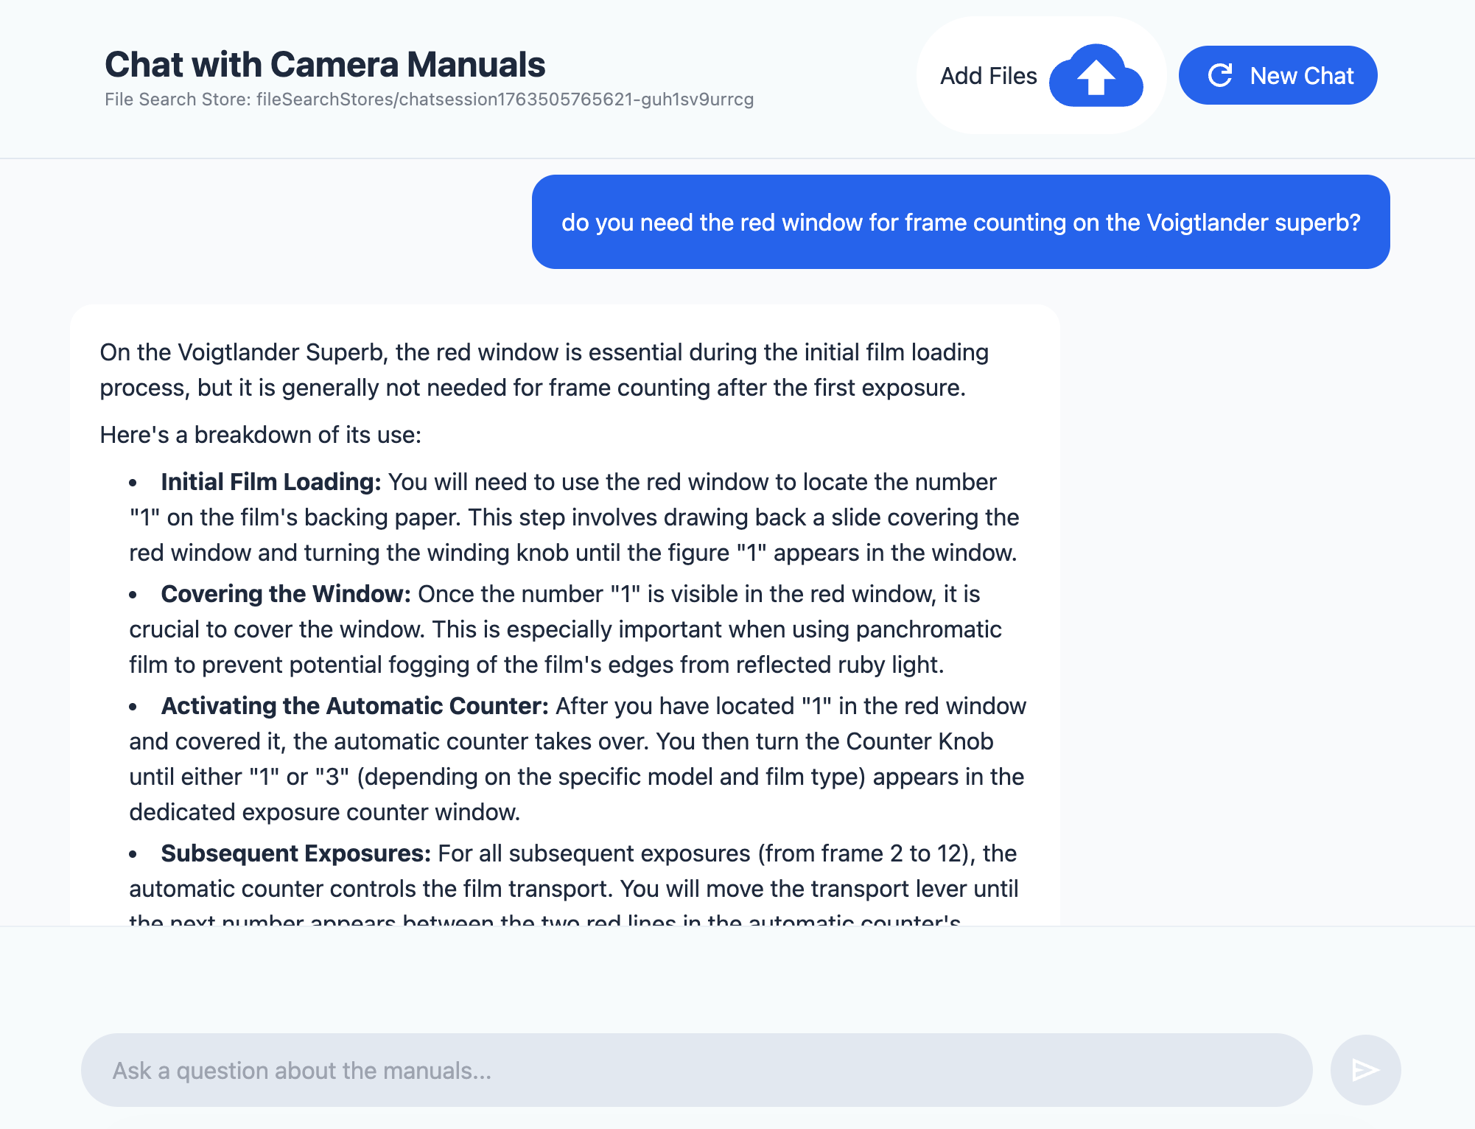This screenshot has height=1129, width=1475.
Task: Click the cloud upload icon
Action: click(x=1096, y=76)
